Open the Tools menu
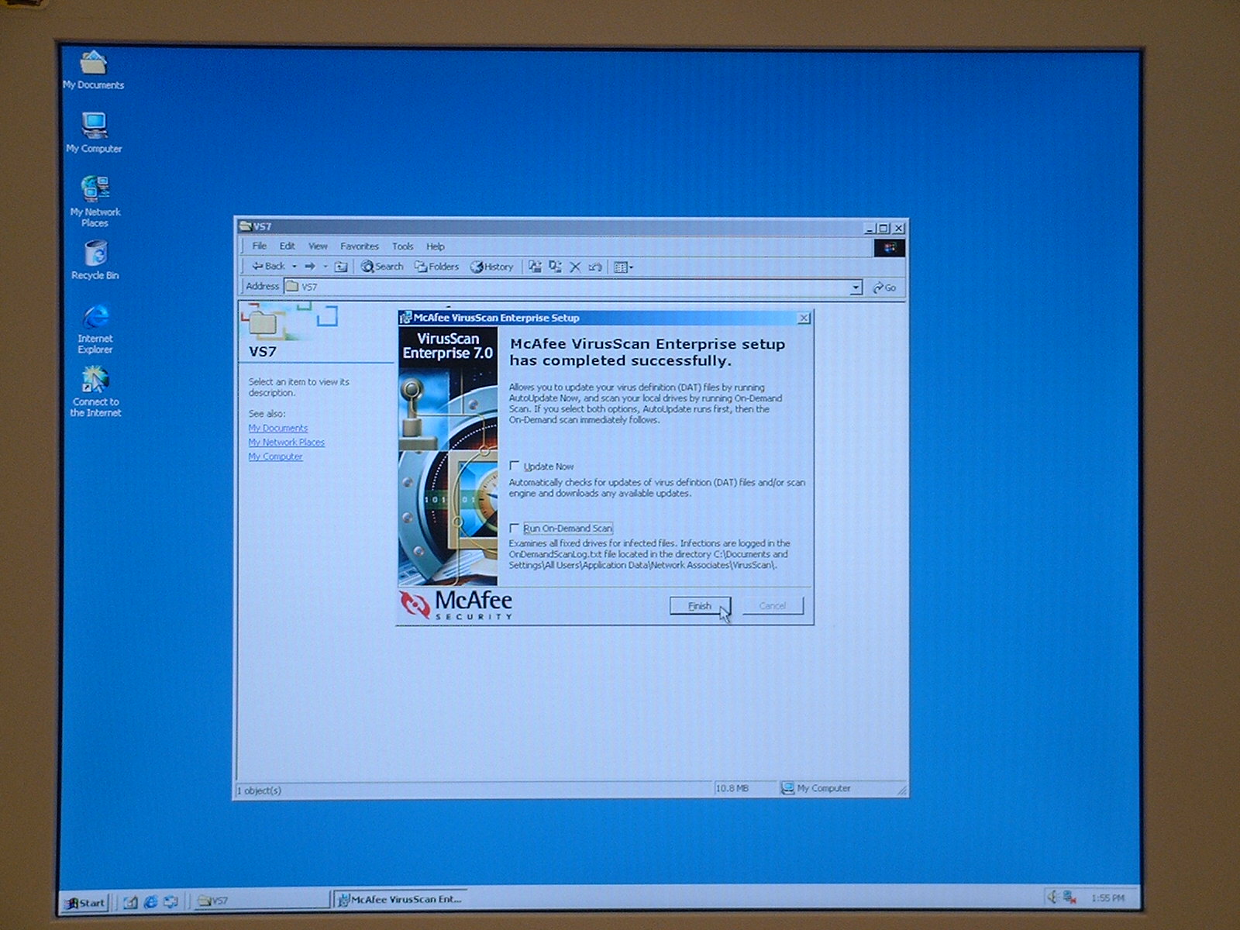Image resolution: width=1240 pixels, height=930 pixels. (x=402, y=246)
